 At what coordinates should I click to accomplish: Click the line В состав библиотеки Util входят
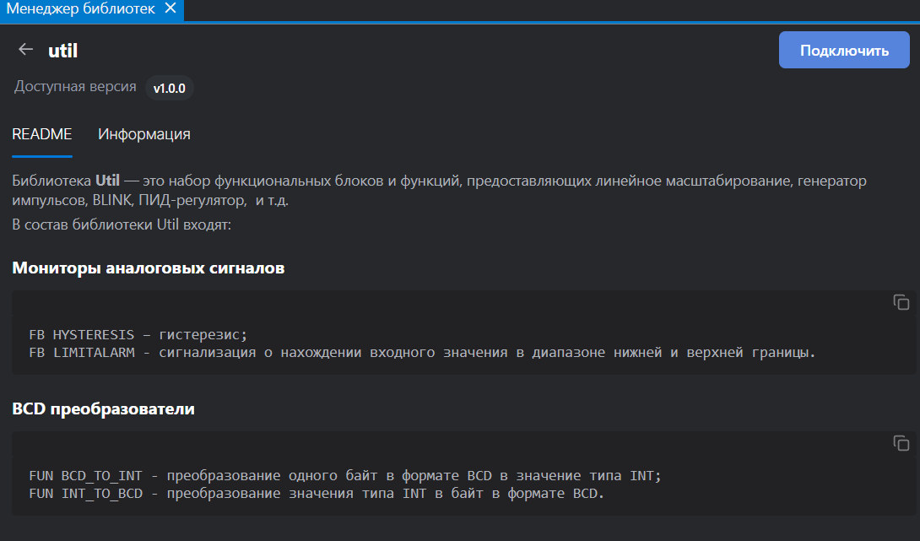(x=122, y=225)
